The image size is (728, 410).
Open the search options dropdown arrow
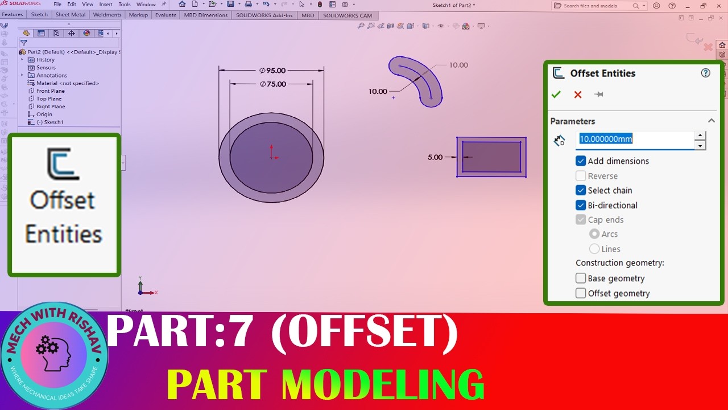pos(644,6)
